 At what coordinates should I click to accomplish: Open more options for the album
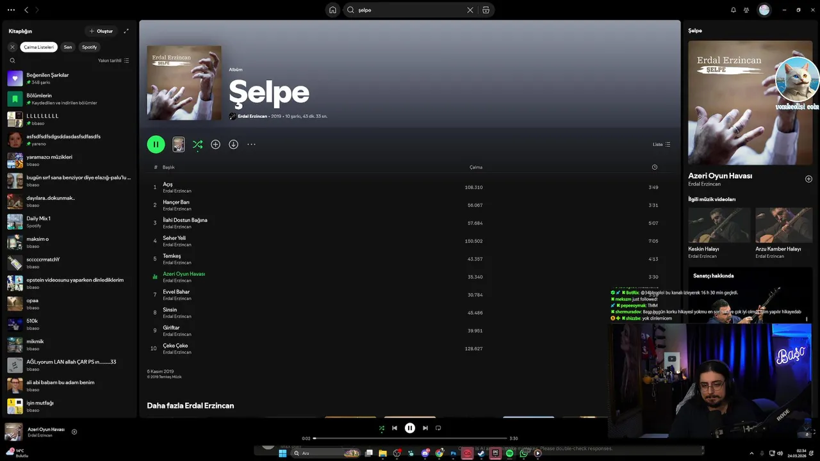[251, 145]
